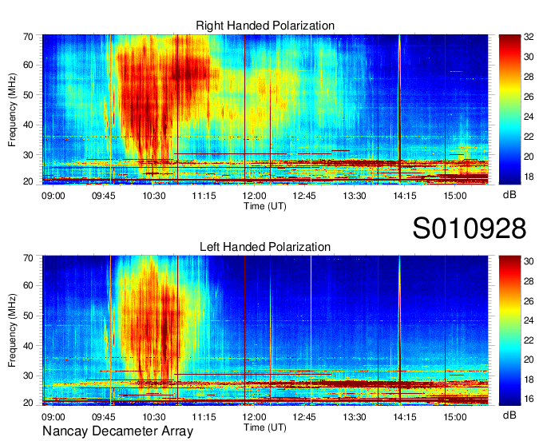Click the "12:45" time tick of the Left Handed plot

point(304,417)
